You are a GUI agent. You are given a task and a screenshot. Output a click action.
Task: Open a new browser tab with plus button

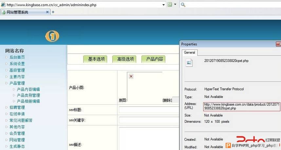pyautogui.click(x=53, y=12)
